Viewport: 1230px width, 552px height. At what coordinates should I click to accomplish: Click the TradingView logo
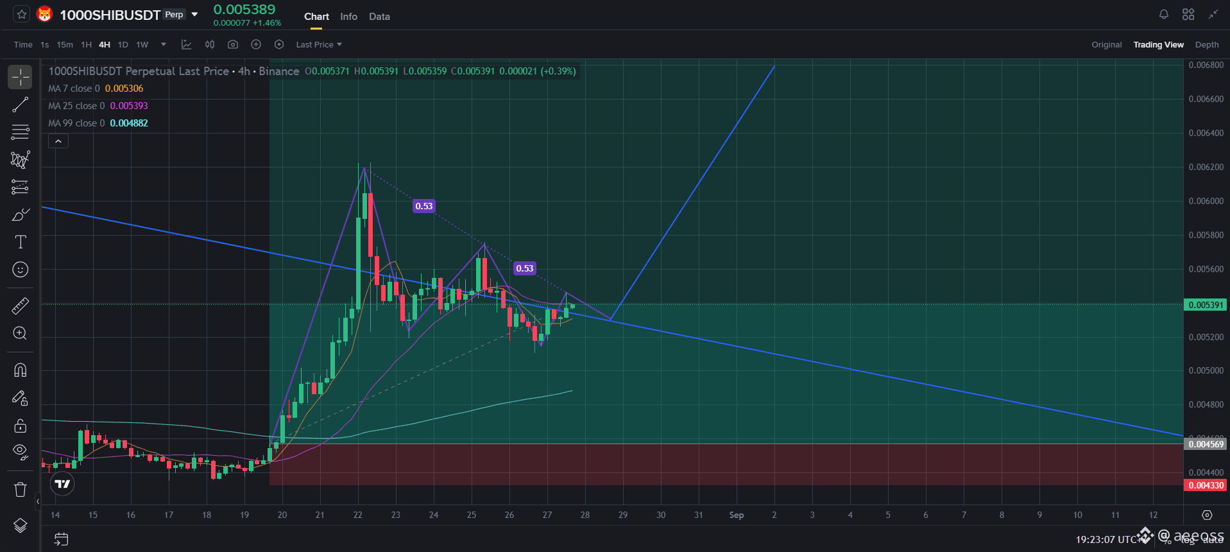[62, 484]
